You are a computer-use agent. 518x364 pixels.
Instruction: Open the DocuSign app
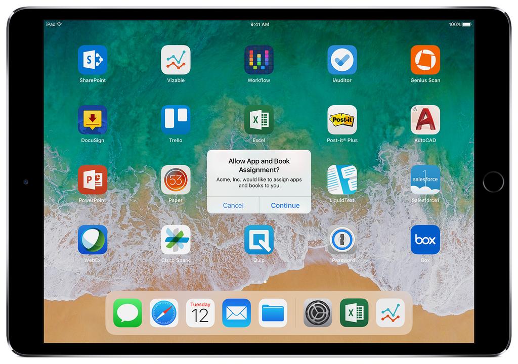click(x=93, y=120)
